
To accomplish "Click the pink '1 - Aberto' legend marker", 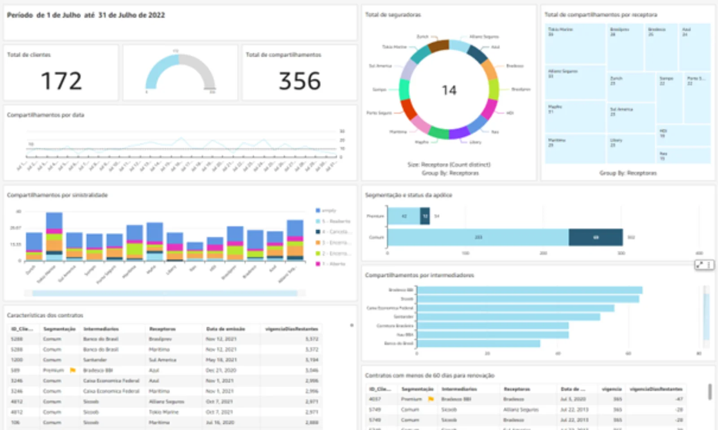I will [318, 264].
